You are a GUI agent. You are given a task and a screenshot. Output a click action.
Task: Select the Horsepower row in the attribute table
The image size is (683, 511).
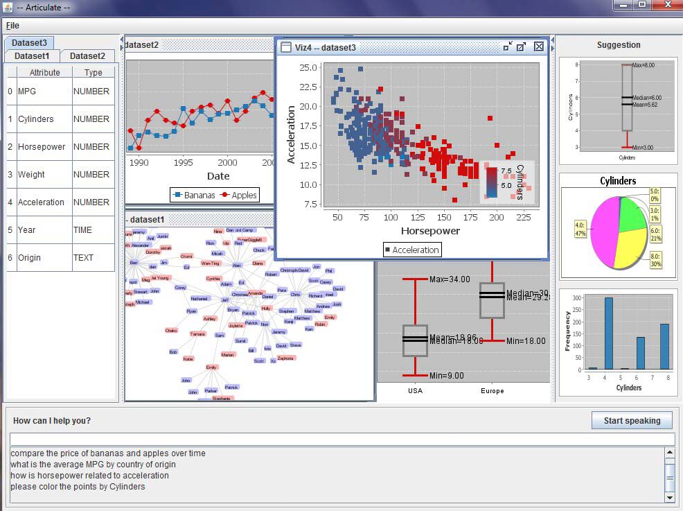[x=42, y=147]
